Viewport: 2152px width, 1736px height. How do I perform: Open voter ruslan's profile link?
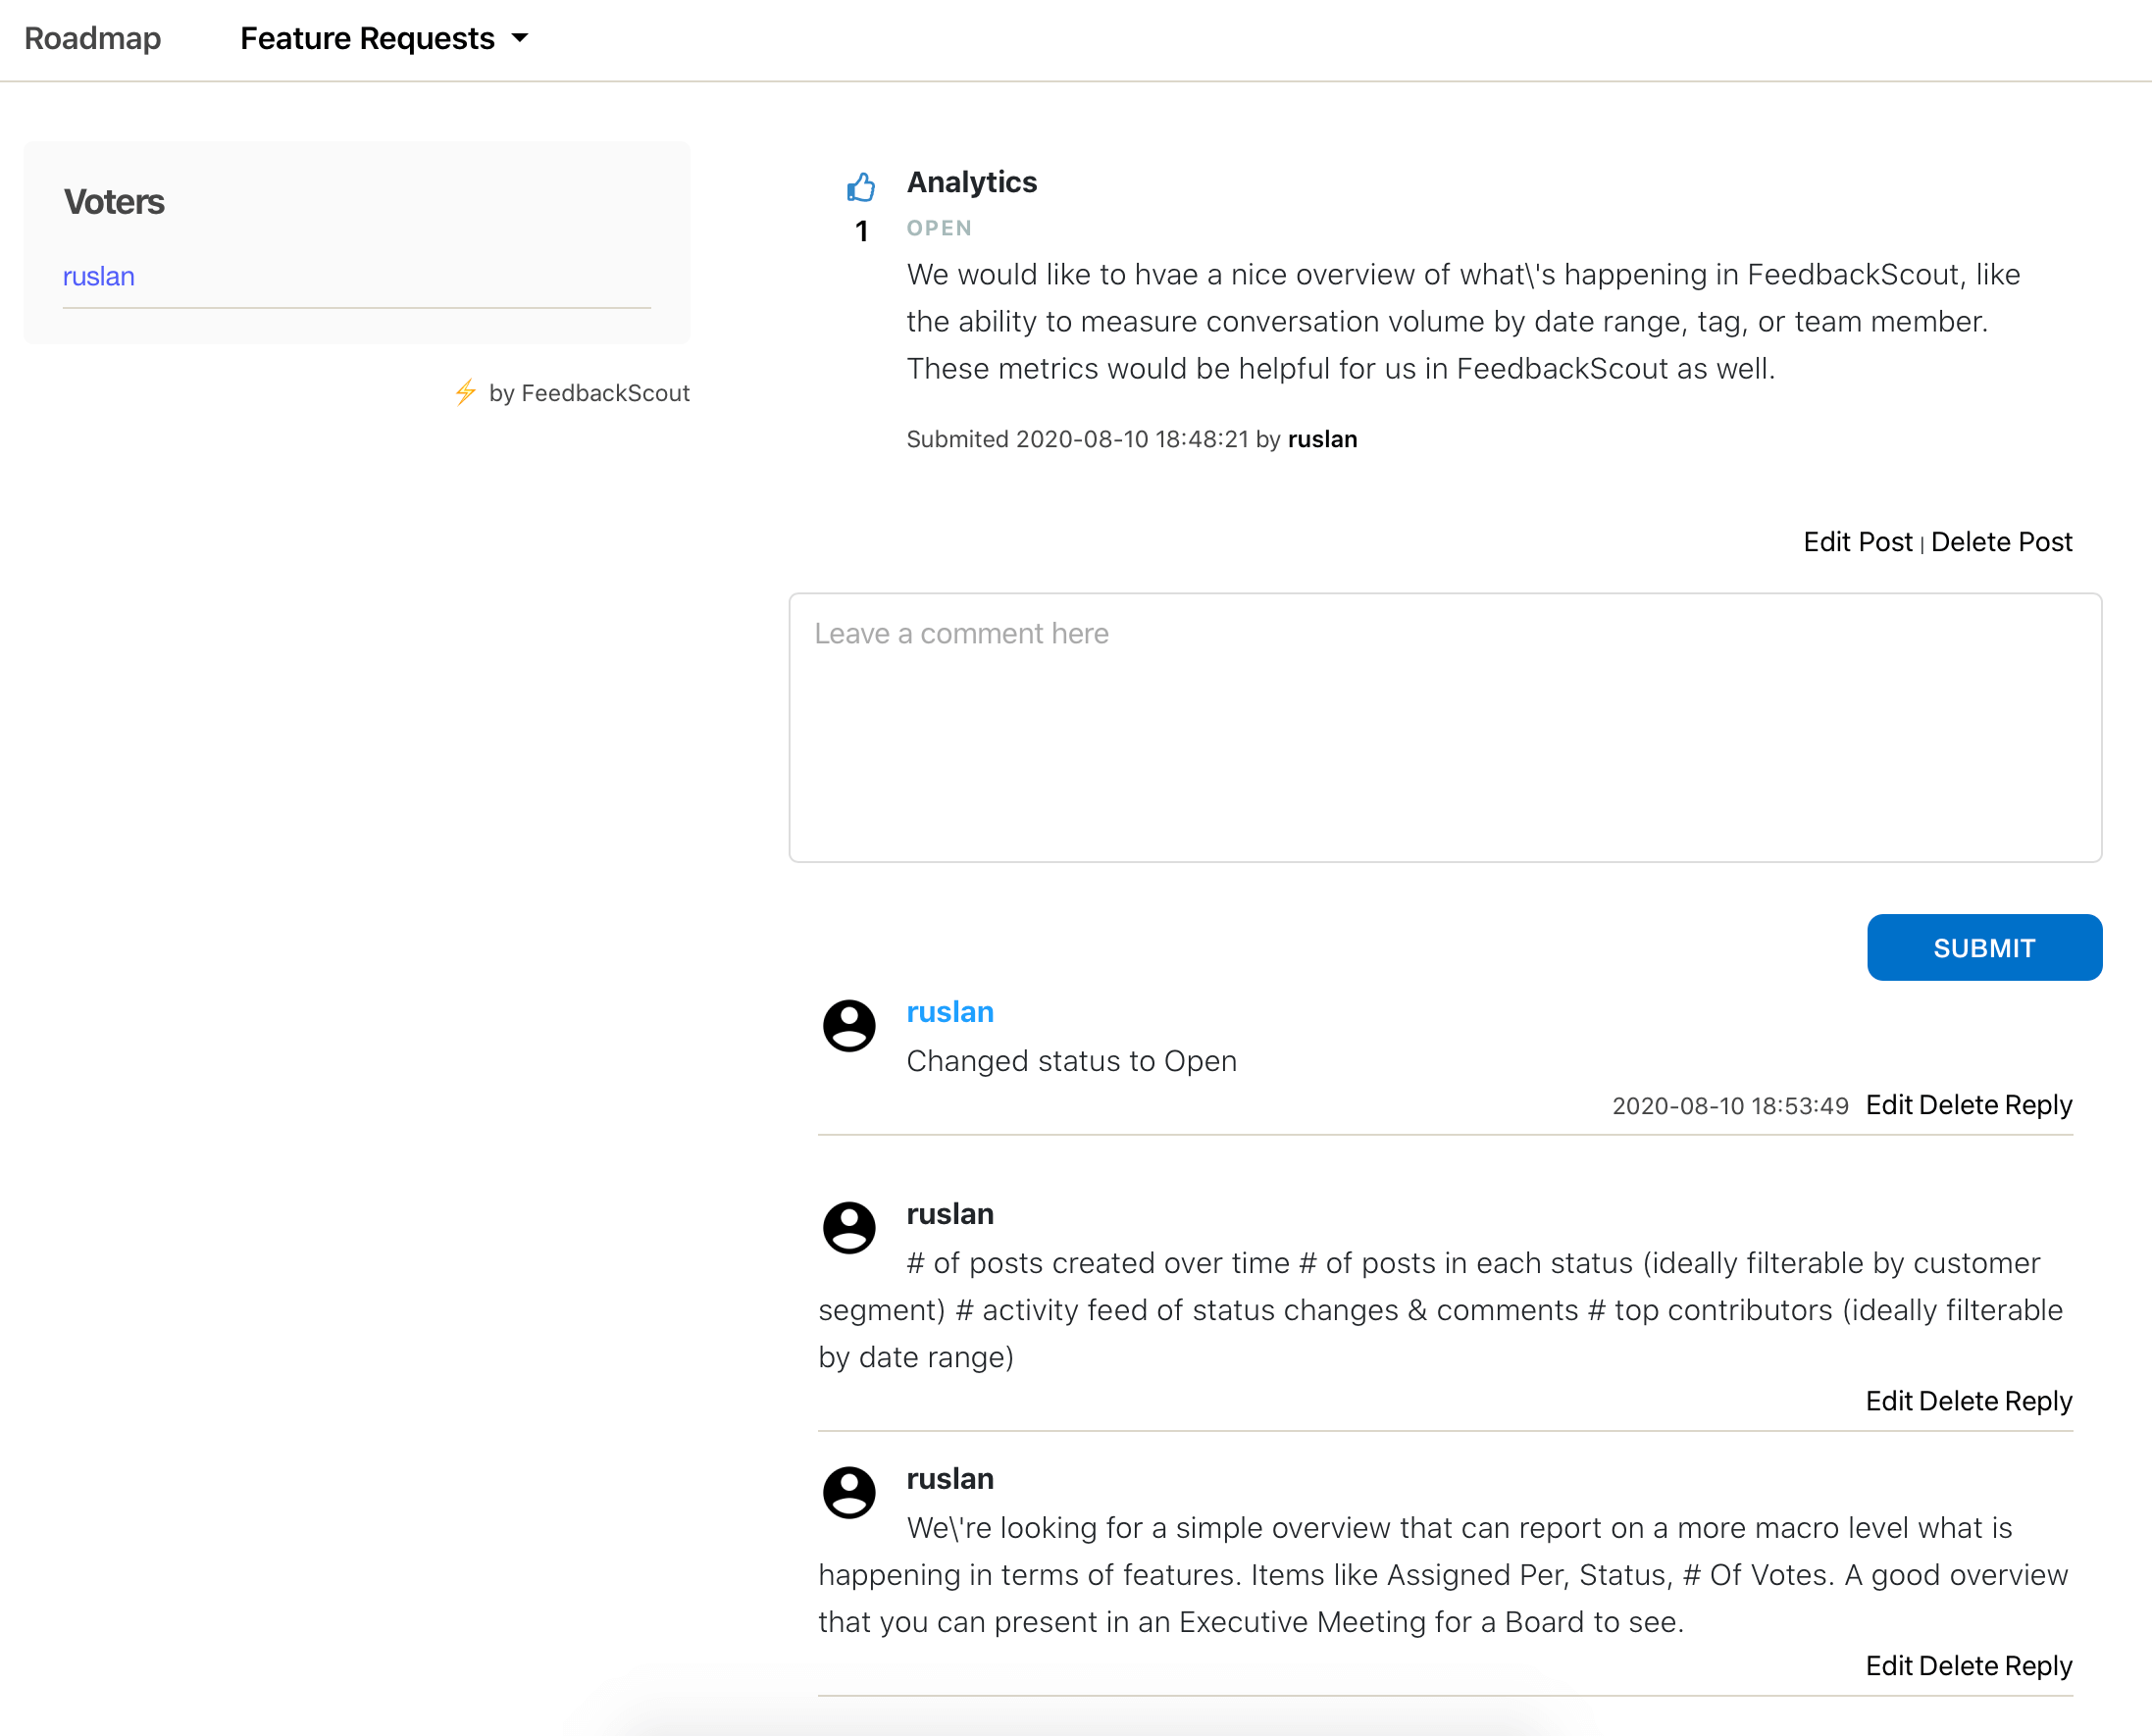(99, 276)
